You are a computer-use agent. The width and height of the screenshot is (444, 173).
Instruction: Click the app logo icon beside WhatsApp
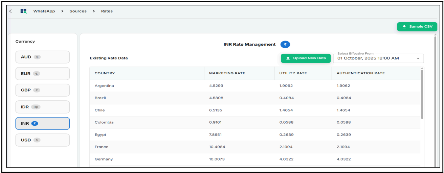(23, 11)
